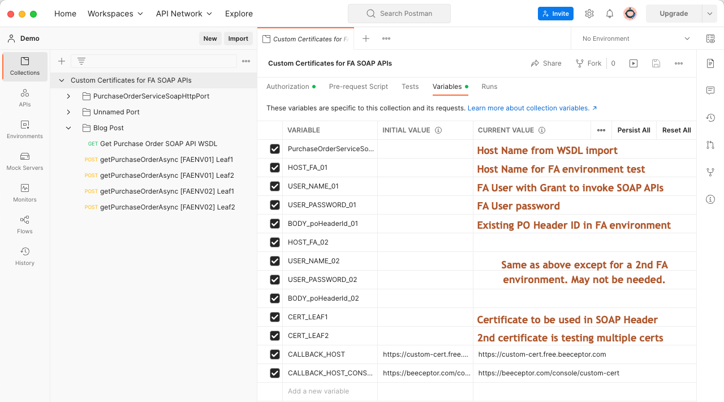This screenshot has width=724, height=402.
Task: Disable the CALLBACK_HOST variable checkbox
Action: [x=275, y=354]
